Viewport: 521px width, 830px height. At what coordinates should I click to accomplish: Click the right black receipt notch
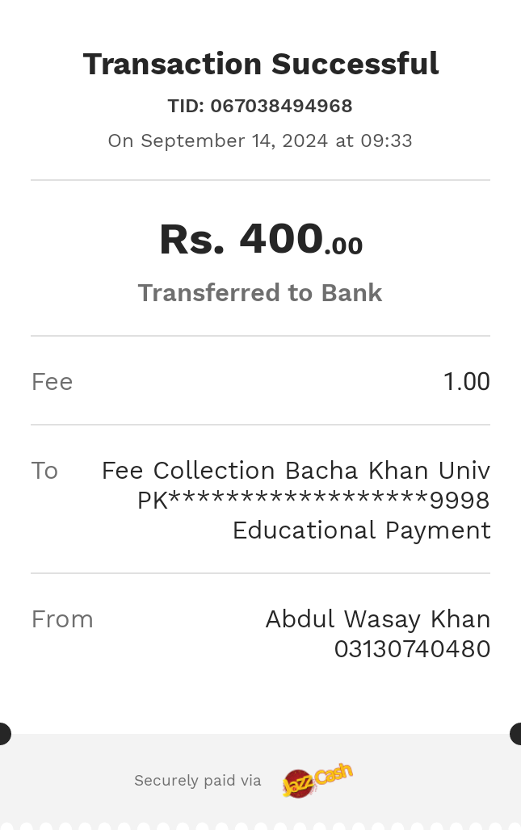(515, 734)
